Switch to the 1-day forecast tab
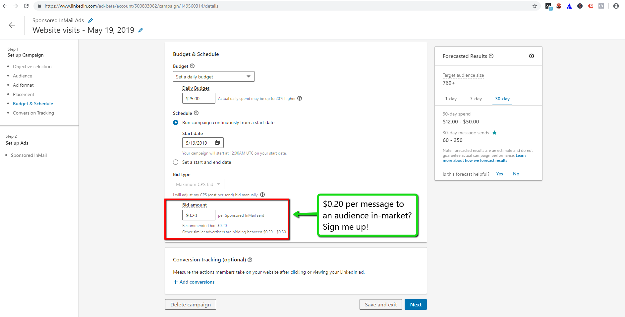This screenshot has height=317, width=625. 451,99
